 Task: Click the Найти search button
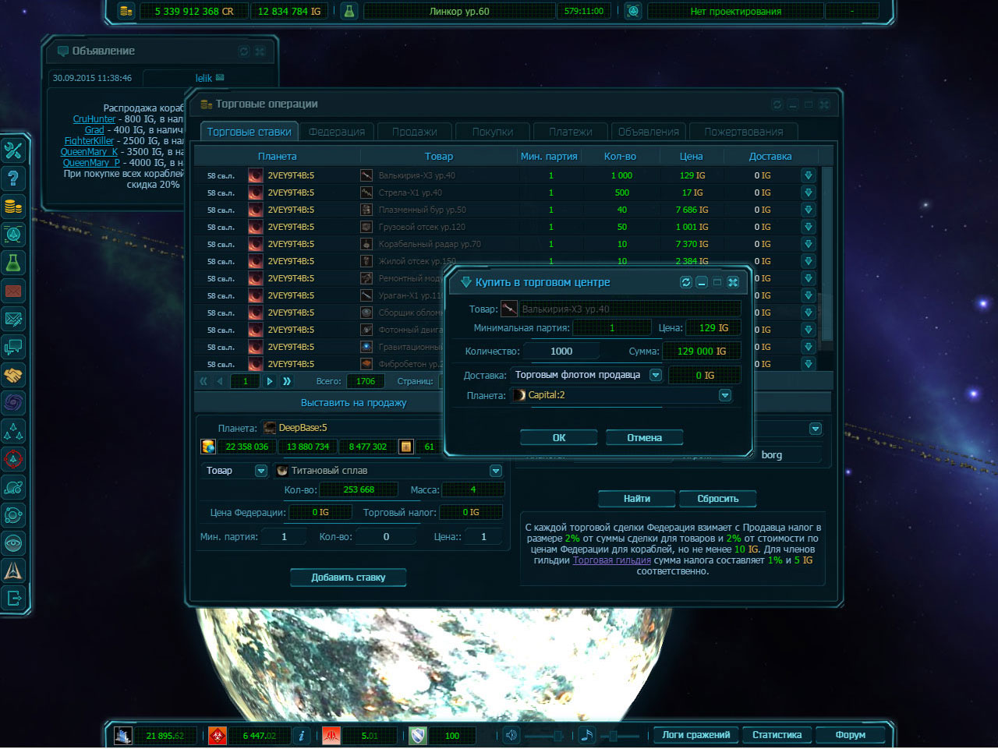point(637,498)
